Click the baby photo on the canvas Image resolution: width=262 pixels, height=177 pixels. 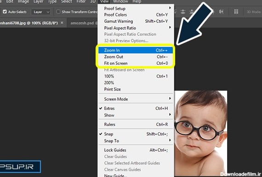click(201, 133)
